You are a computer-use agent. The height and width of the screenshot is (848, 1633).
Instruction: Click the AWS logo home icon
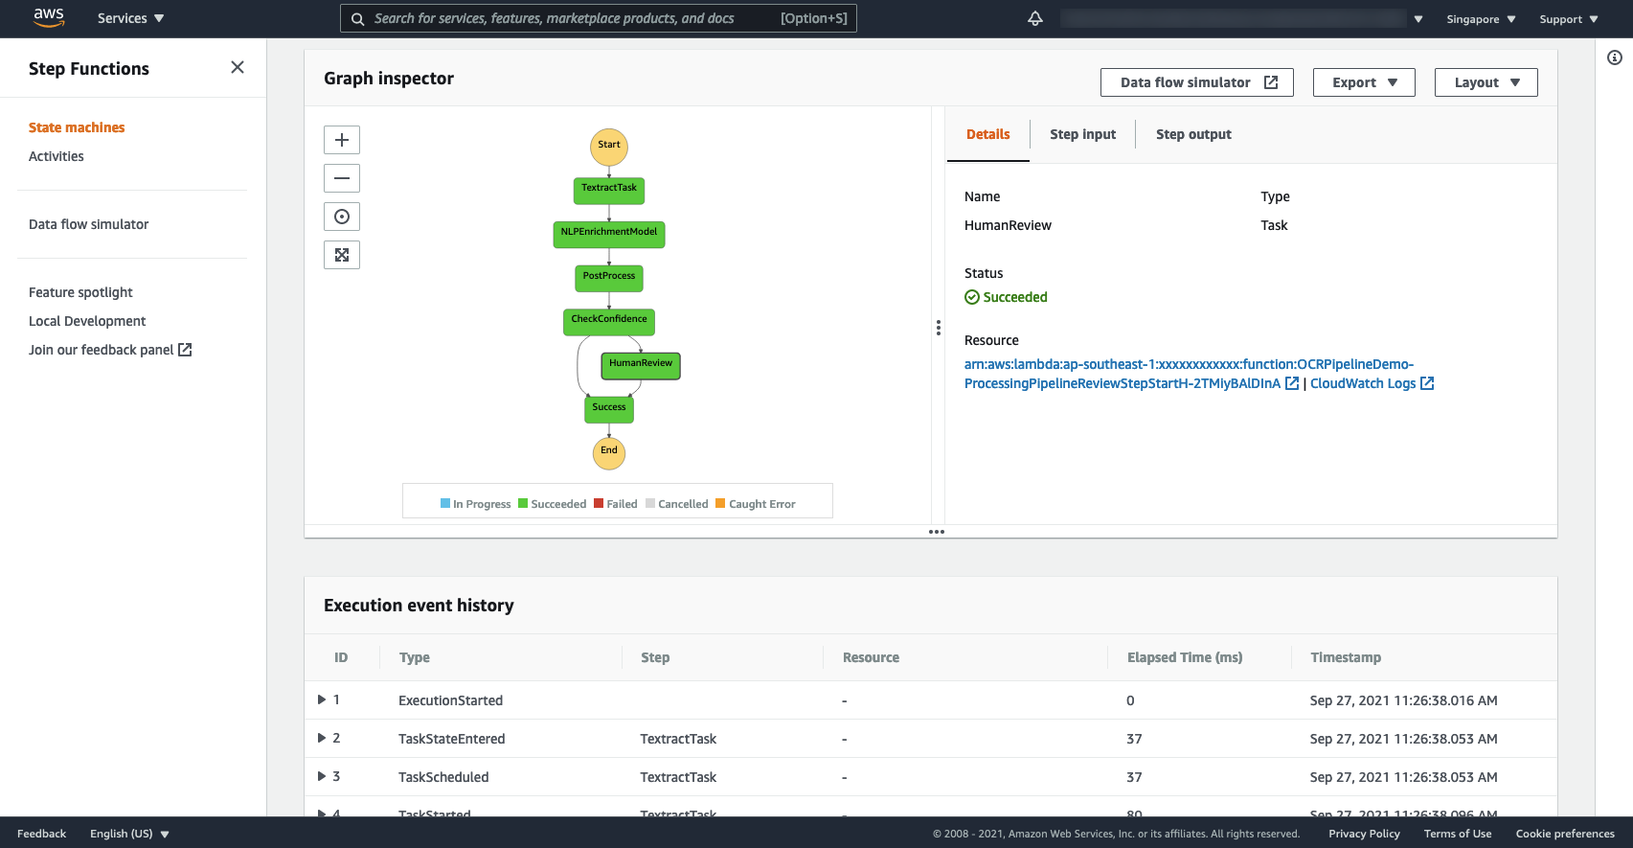(x=49, y=18)
